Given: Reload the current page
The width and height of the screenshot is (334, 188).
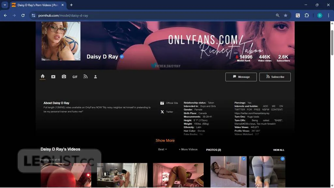Looking at the screenshot, I should click(23, 15).
